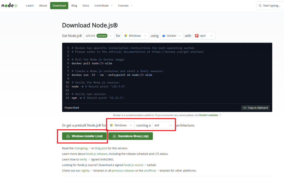The image size is (284, 178).
Task: Go to the Blog page
Action: [x=74, y=6]
